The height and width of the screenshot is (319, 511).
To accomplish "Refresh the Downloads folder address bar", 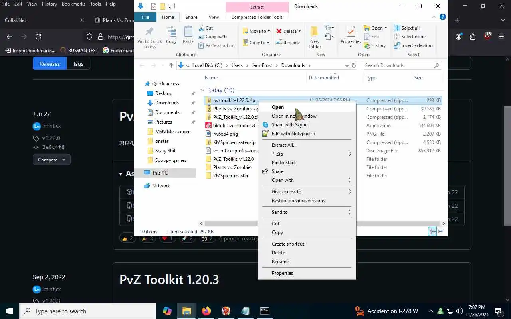I will click(x=353, y=65).
